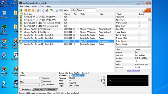Click the Map filter text field
The image size is (168, 94).
[x=30, y=85]
